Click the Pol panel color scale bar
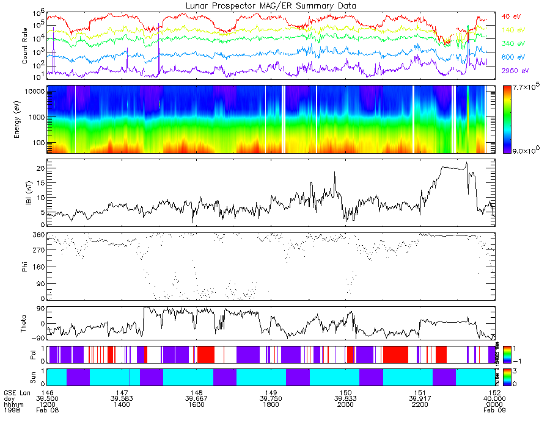 (507, 354)
